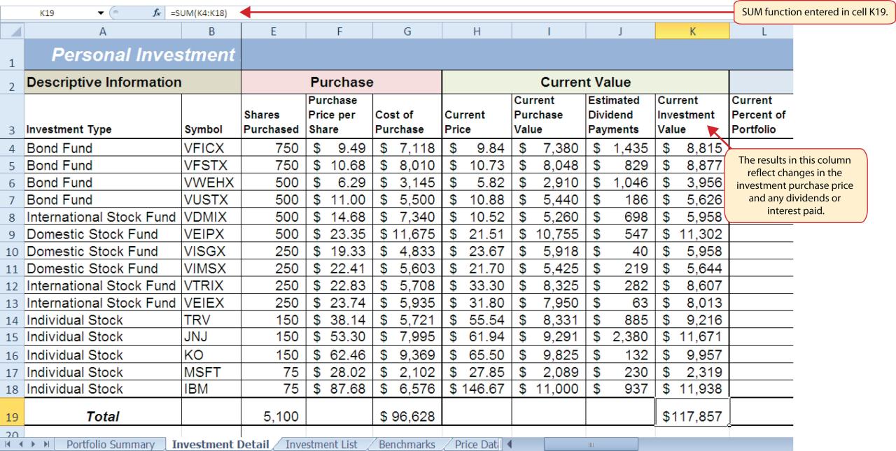Image resolution: width=896 pixels, height=451 pixels.
Task: Select the Investment List tab
Action: 322,443
